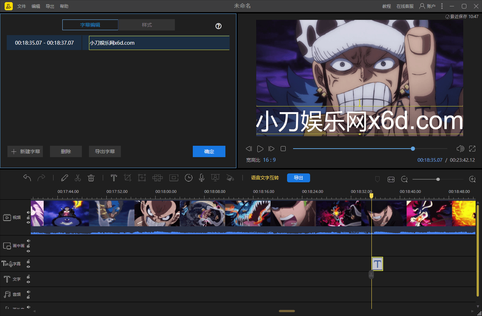Select the crop tool
This screenshot has width=482, height=316.
pyautogui.click(x=128, y=178)
